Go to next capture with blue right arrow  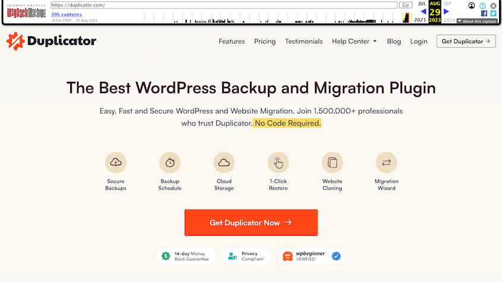tap(446, 12)
